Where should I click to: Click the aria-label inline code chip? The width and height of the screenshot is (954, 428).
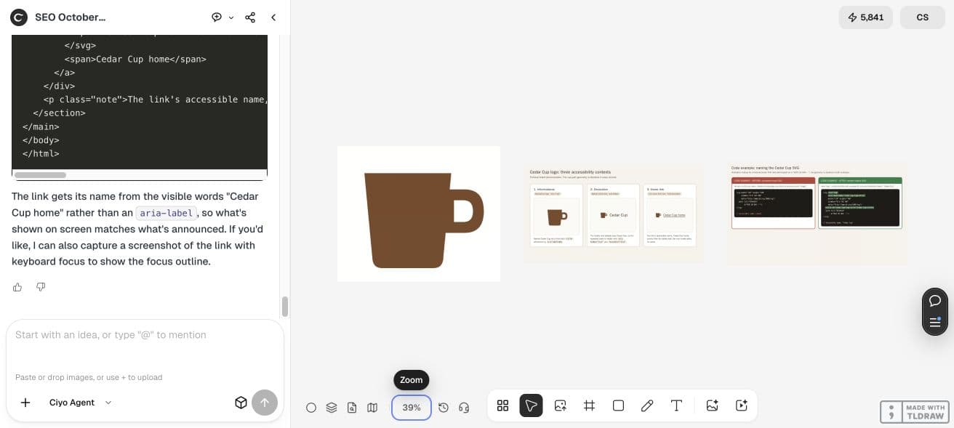(167, 213)
